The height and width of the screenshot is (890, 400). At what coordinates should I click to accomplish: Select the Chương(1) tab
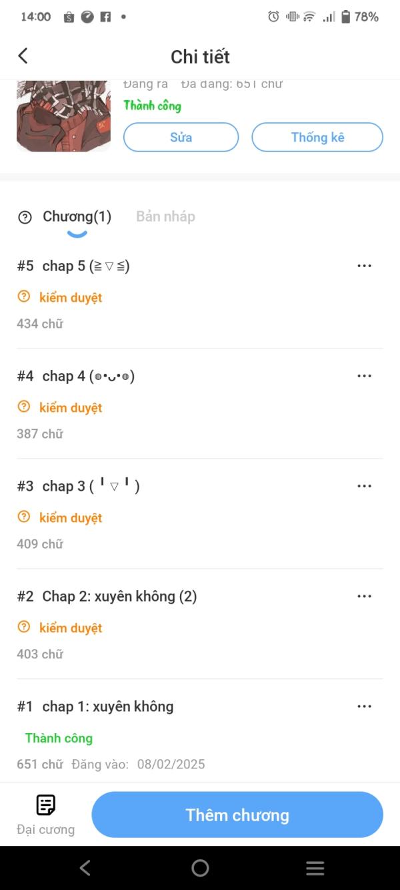click(77, 216)
